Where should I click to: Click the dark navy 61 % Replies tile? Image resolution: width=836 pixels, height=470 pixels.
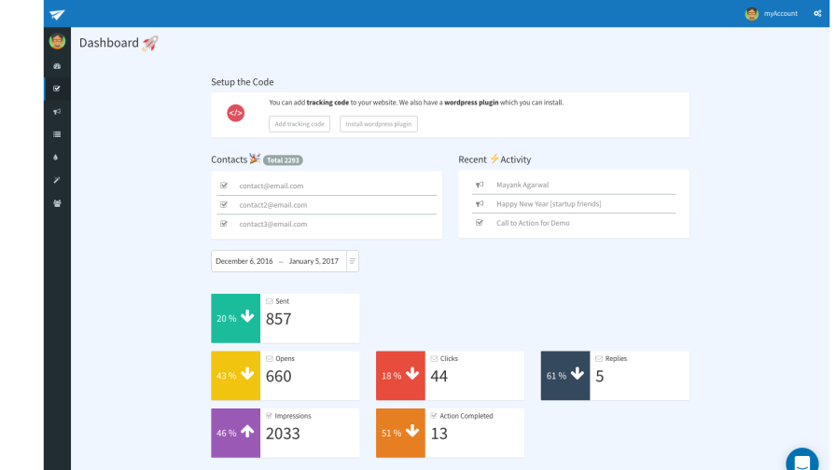[x=565, y=376]
